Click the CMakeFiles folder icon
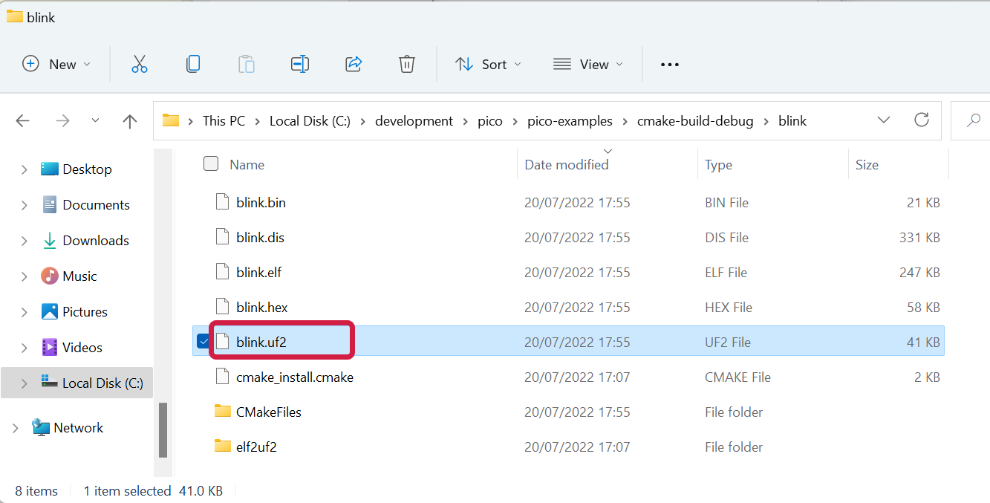990x503 pixels. point(223,411)
